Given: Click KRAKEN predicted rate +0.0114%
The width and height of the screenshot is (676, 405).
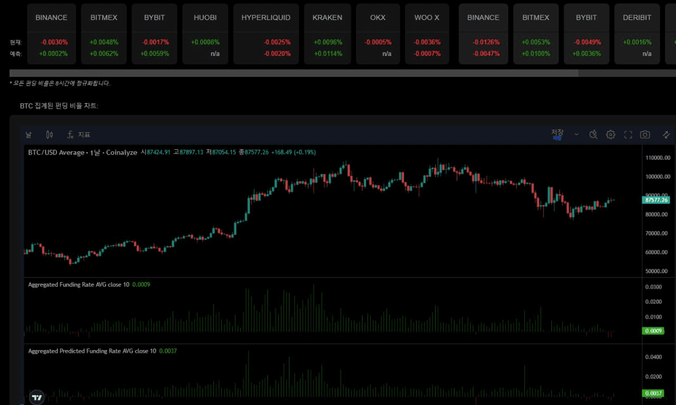Looking at the screenshot, I should pyautogui.click(x=328, y=54).
